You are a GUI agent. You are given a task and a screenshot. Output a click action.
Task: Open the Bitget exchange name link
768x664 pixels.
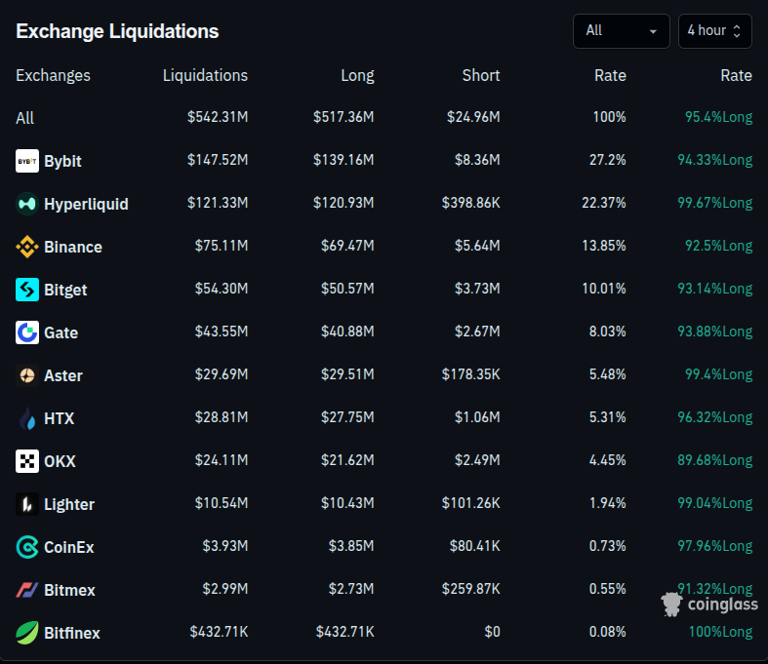[65, 290]
